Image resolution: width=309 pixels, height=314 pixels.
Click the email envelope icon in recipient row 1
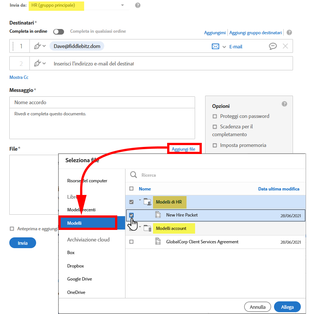pos(215,47)
